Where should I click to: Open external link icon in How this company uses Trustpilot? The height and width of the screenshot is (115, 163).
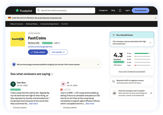pos(151,93)
